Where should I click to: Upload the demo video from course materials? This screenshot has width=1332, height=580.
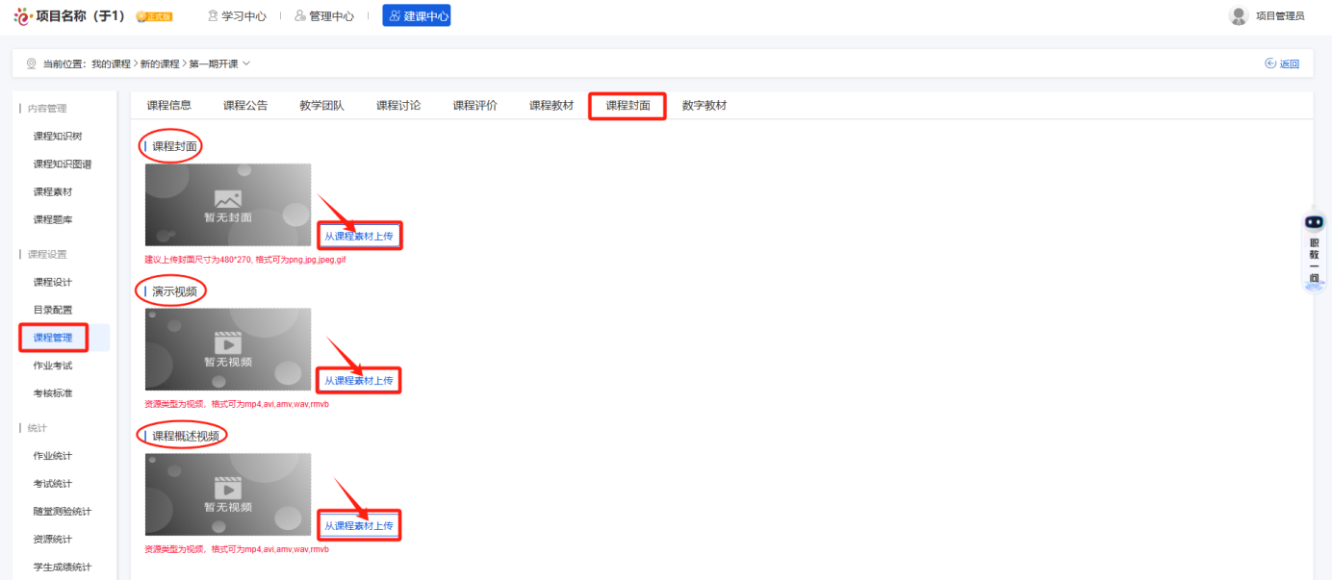(x=359, y=381)
